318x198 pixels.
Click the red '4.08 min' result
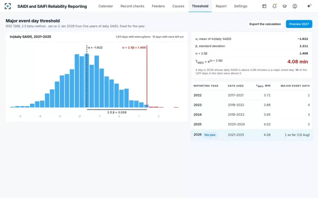pos(298,62)
